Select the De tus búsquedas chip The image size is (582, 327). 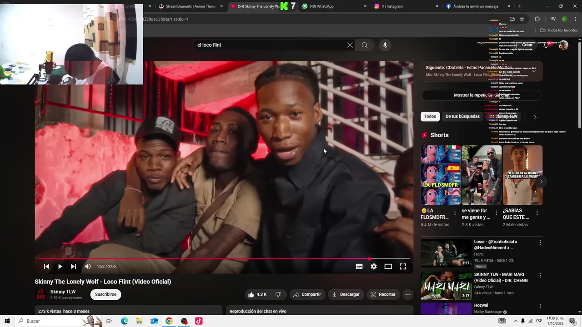click(462, 116)
